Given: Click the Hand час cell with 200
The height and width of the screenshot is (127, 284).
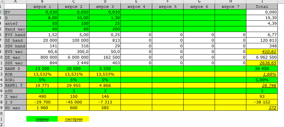Looking at the screenshot, I should click(x=105, y=29).
